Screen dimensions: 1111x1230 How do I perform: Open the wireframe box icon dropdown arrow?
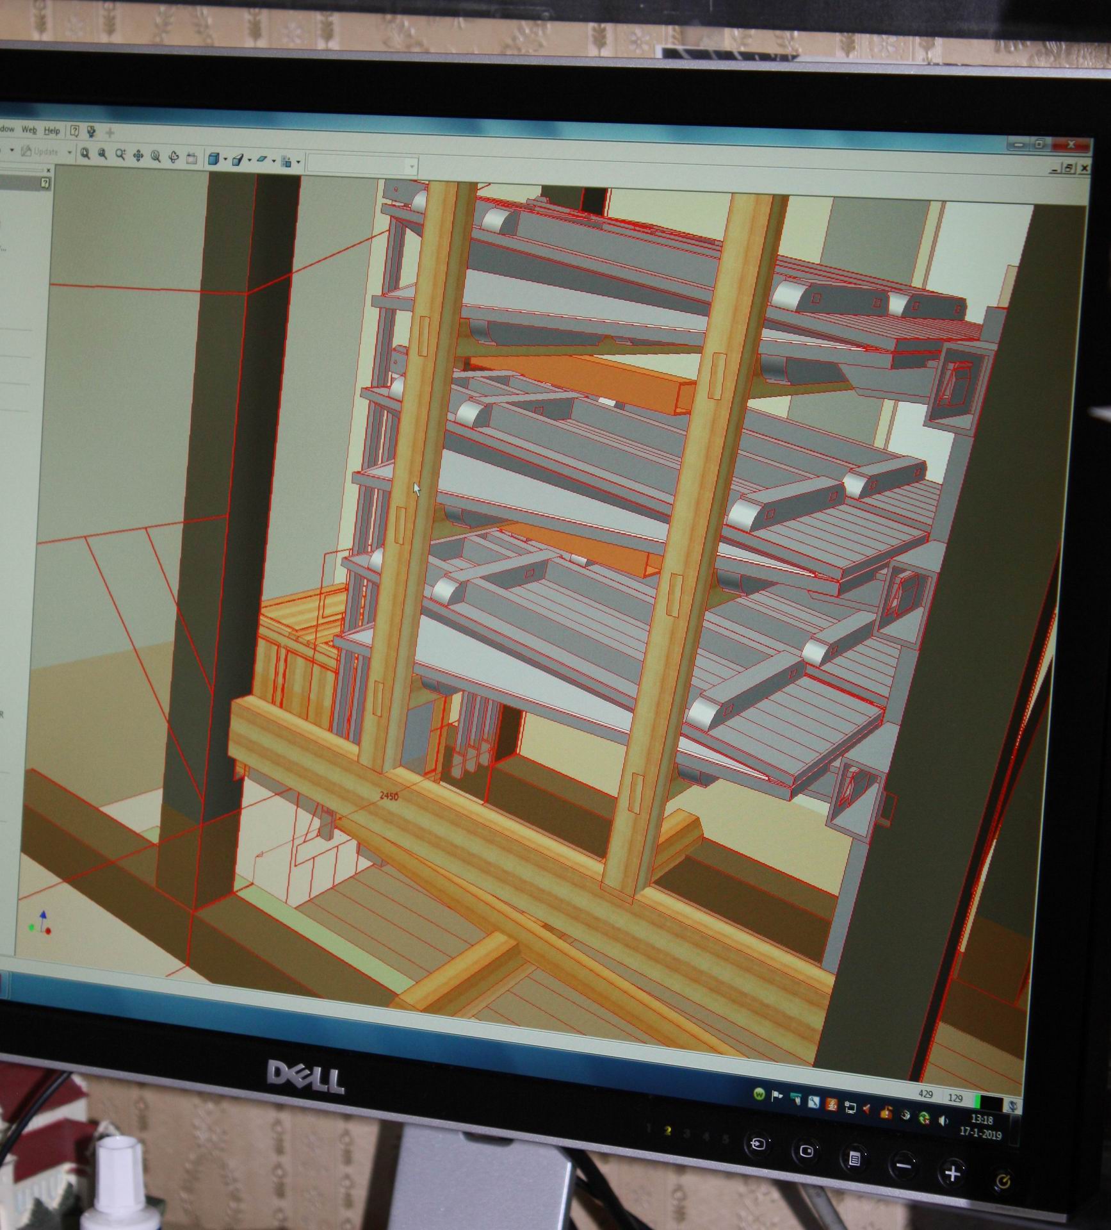tap(249, 160)
